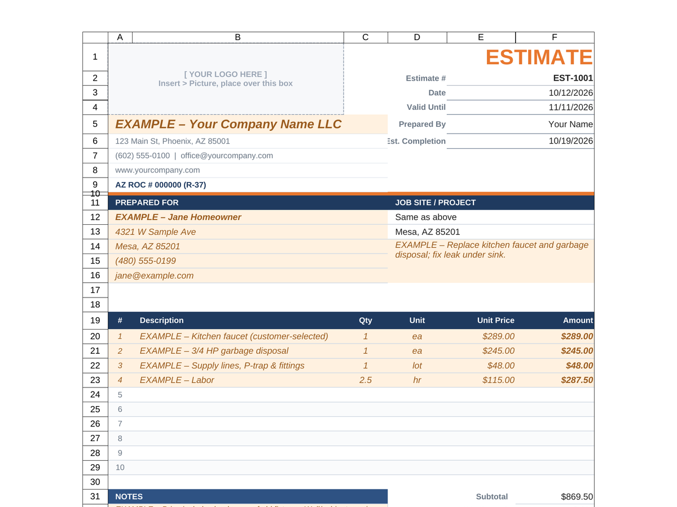Viewport: 677px width, 507px height.
Task: Select the www.yourcompany.com cell
Action: [248, 170]
